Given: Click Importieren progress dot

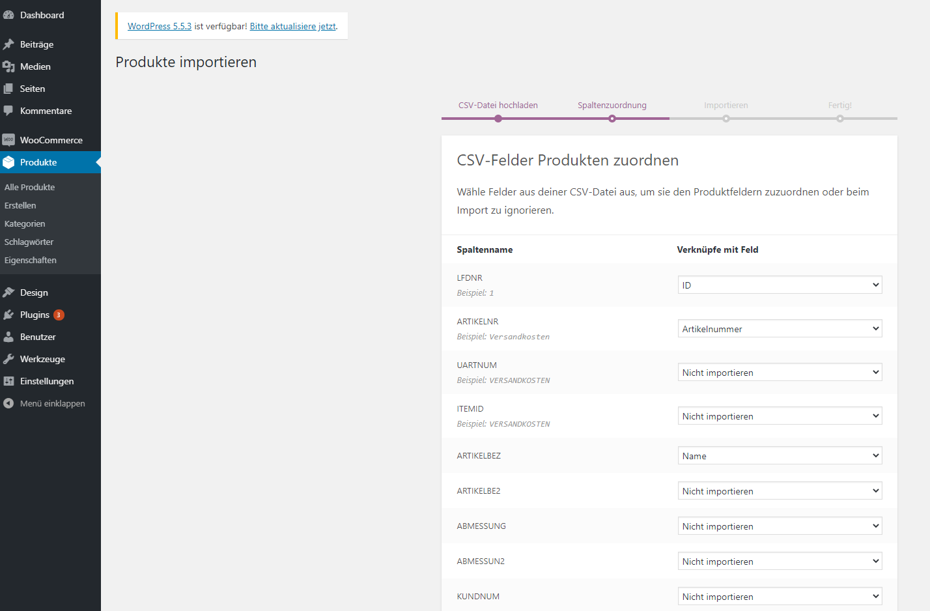Looking at the screenshot, I should click(726, 119).
